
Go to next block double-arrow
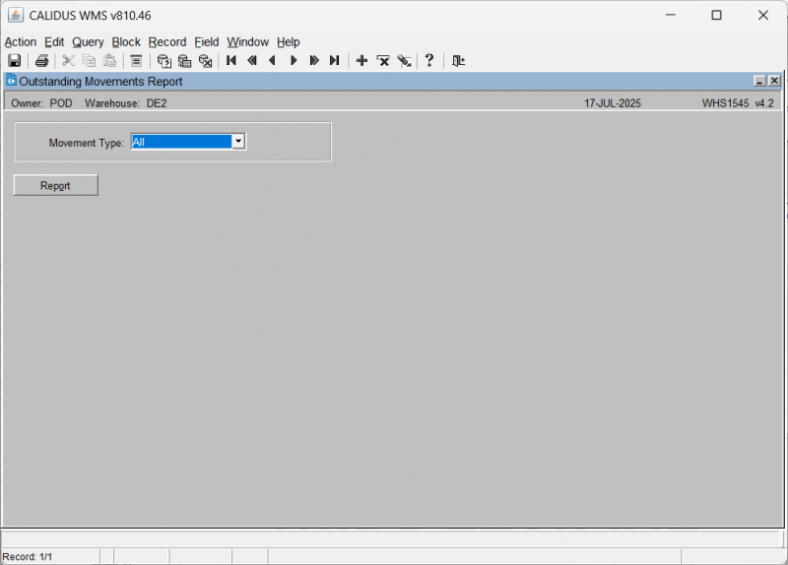pos(314,61)
